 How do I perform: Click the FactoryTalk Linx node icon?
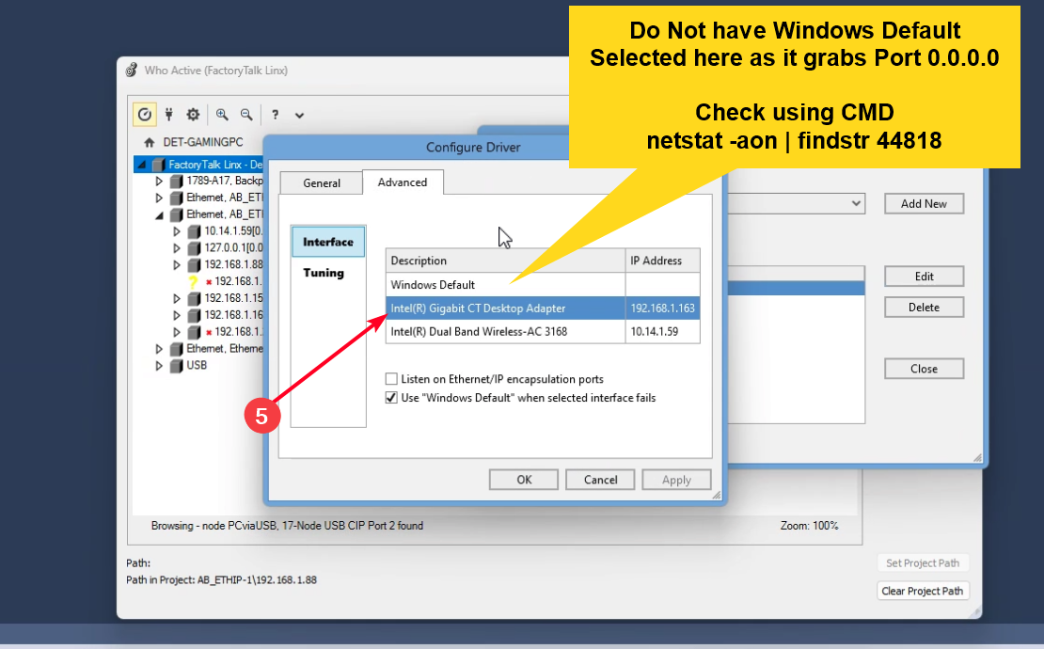[x=158, y=165]
